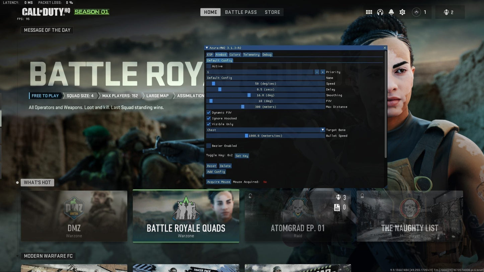
Task: Click the Naughty List red skull emblem
Action: coord(410,208)
